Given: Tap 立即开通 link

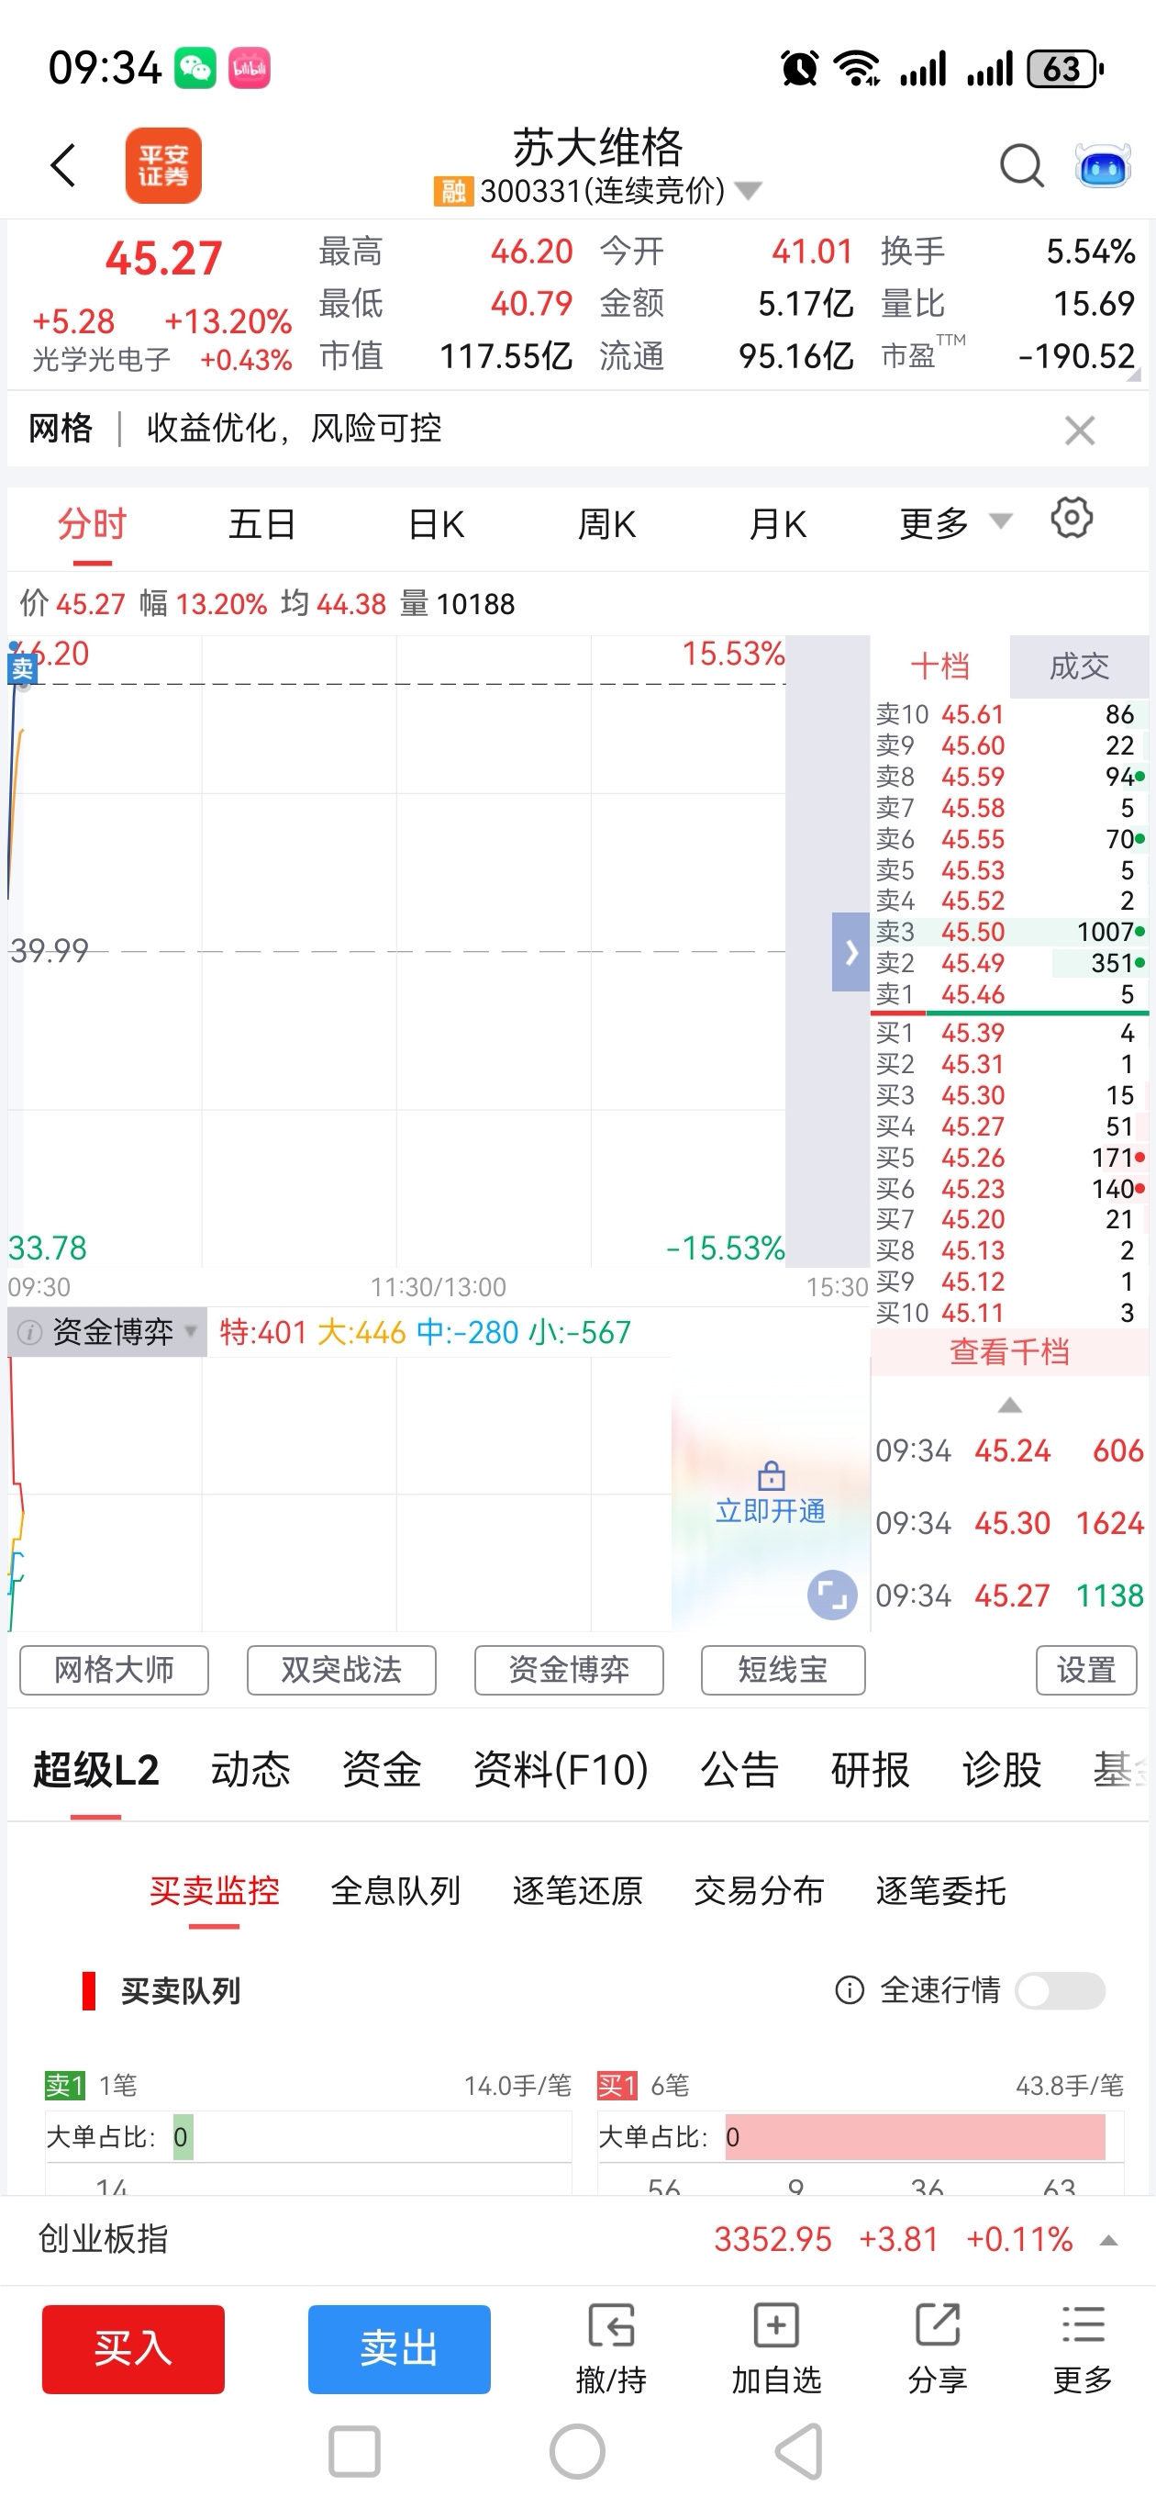Looking at the screenshot, I should click(771, 1511).
